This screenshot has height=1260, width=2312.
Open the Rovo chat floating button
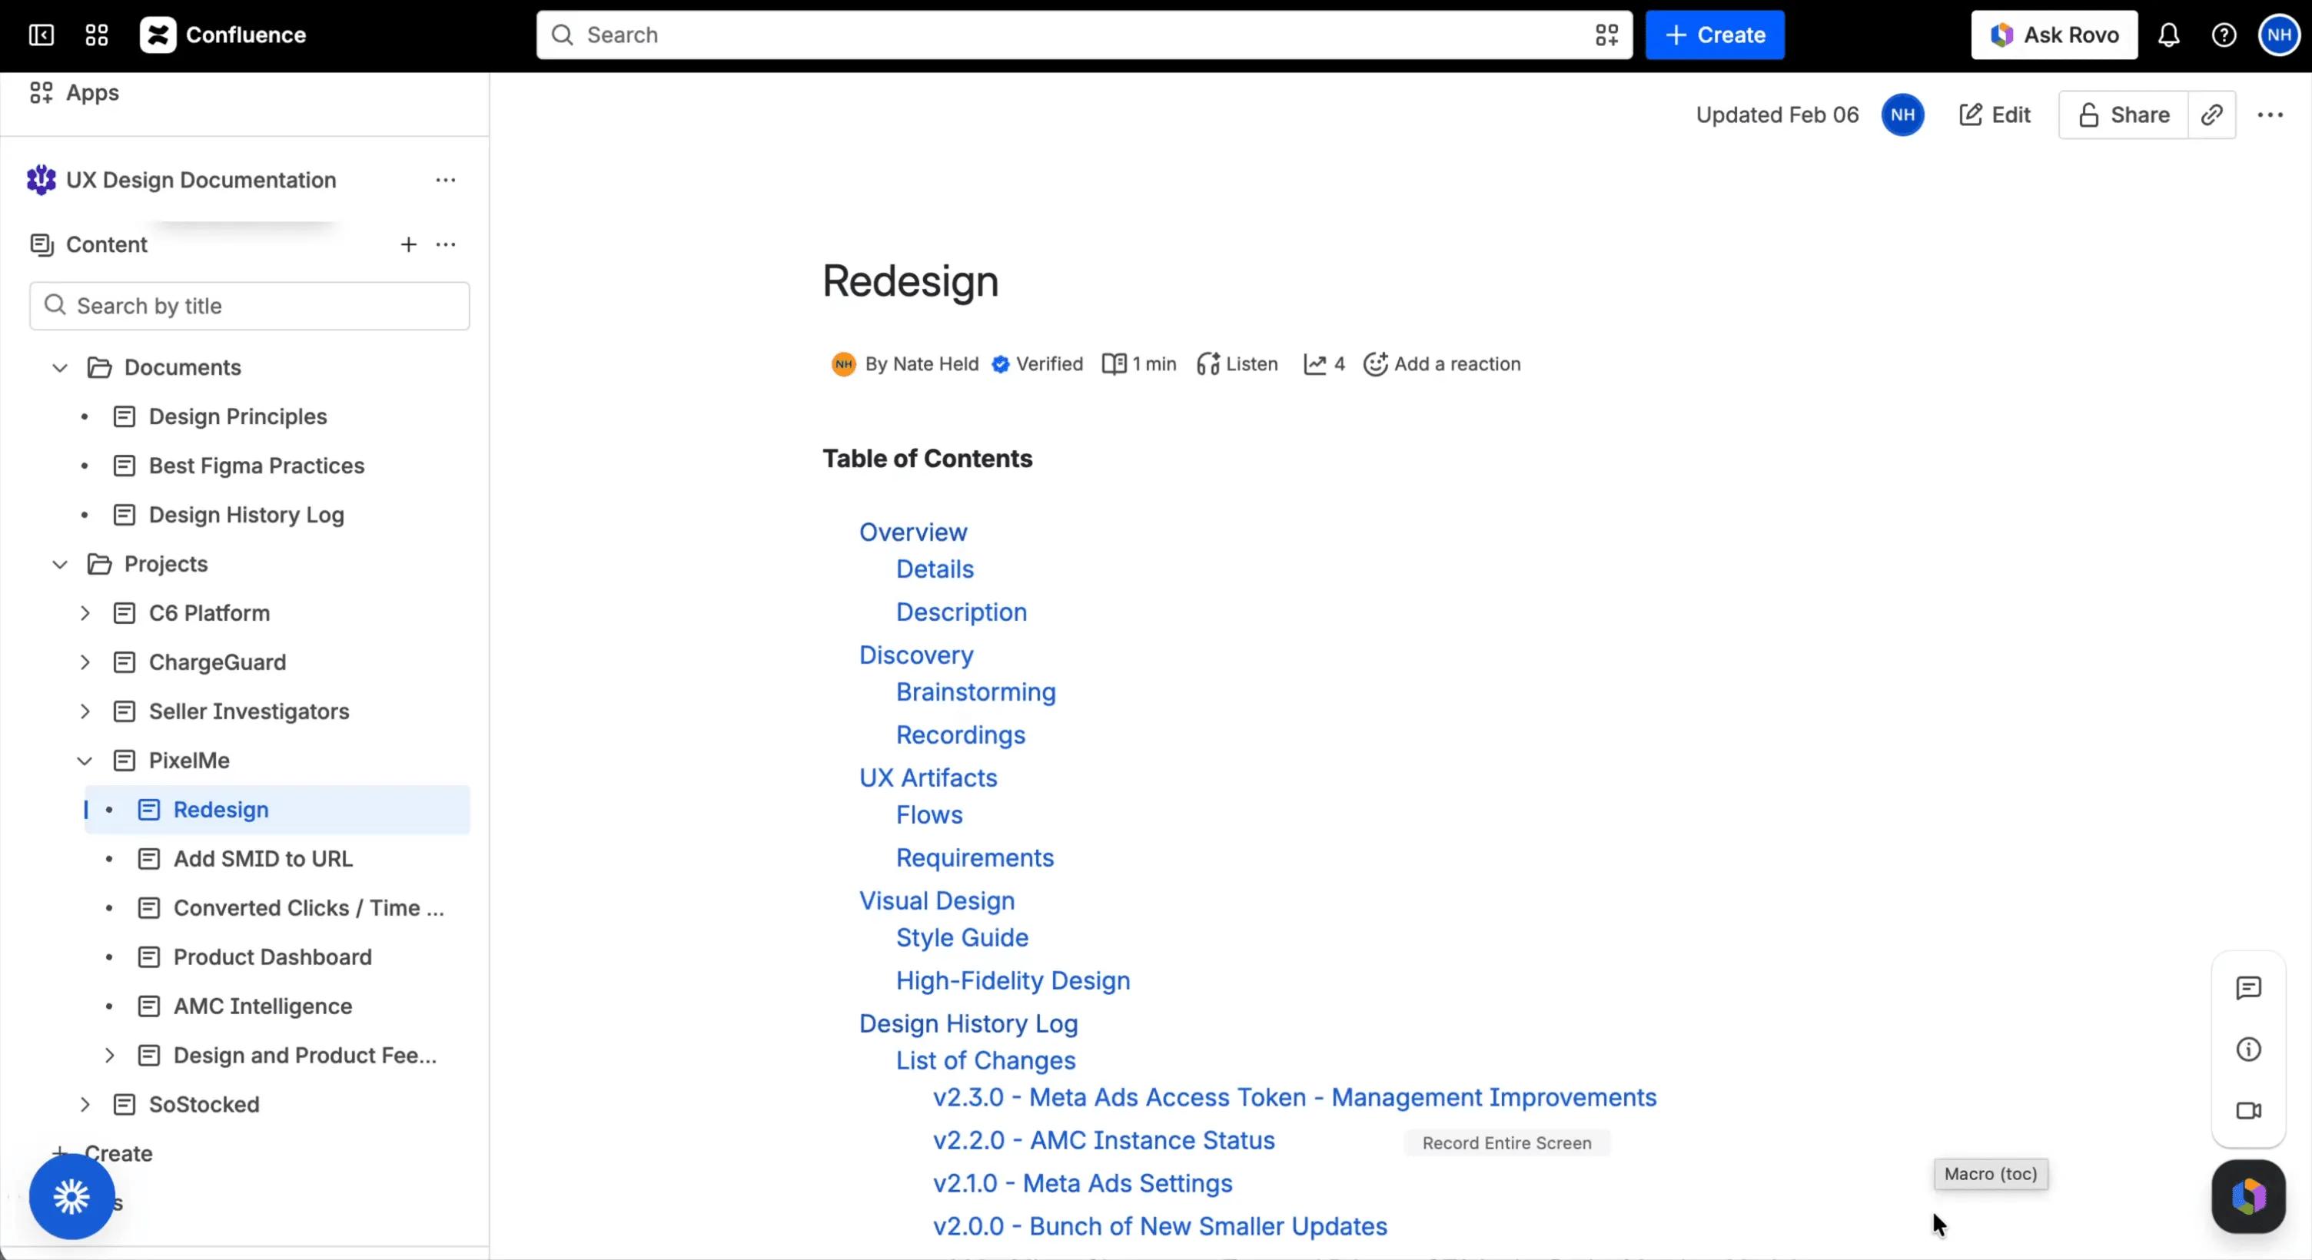2248,1196
